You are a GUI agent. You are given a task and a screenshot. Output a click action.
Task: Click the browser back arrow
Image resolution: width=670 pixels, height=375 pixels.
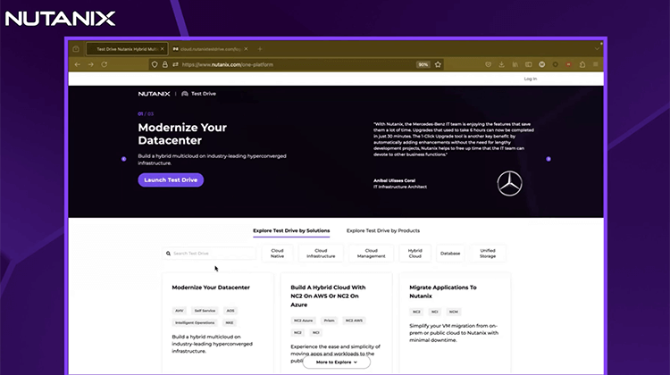click(78, 64)
